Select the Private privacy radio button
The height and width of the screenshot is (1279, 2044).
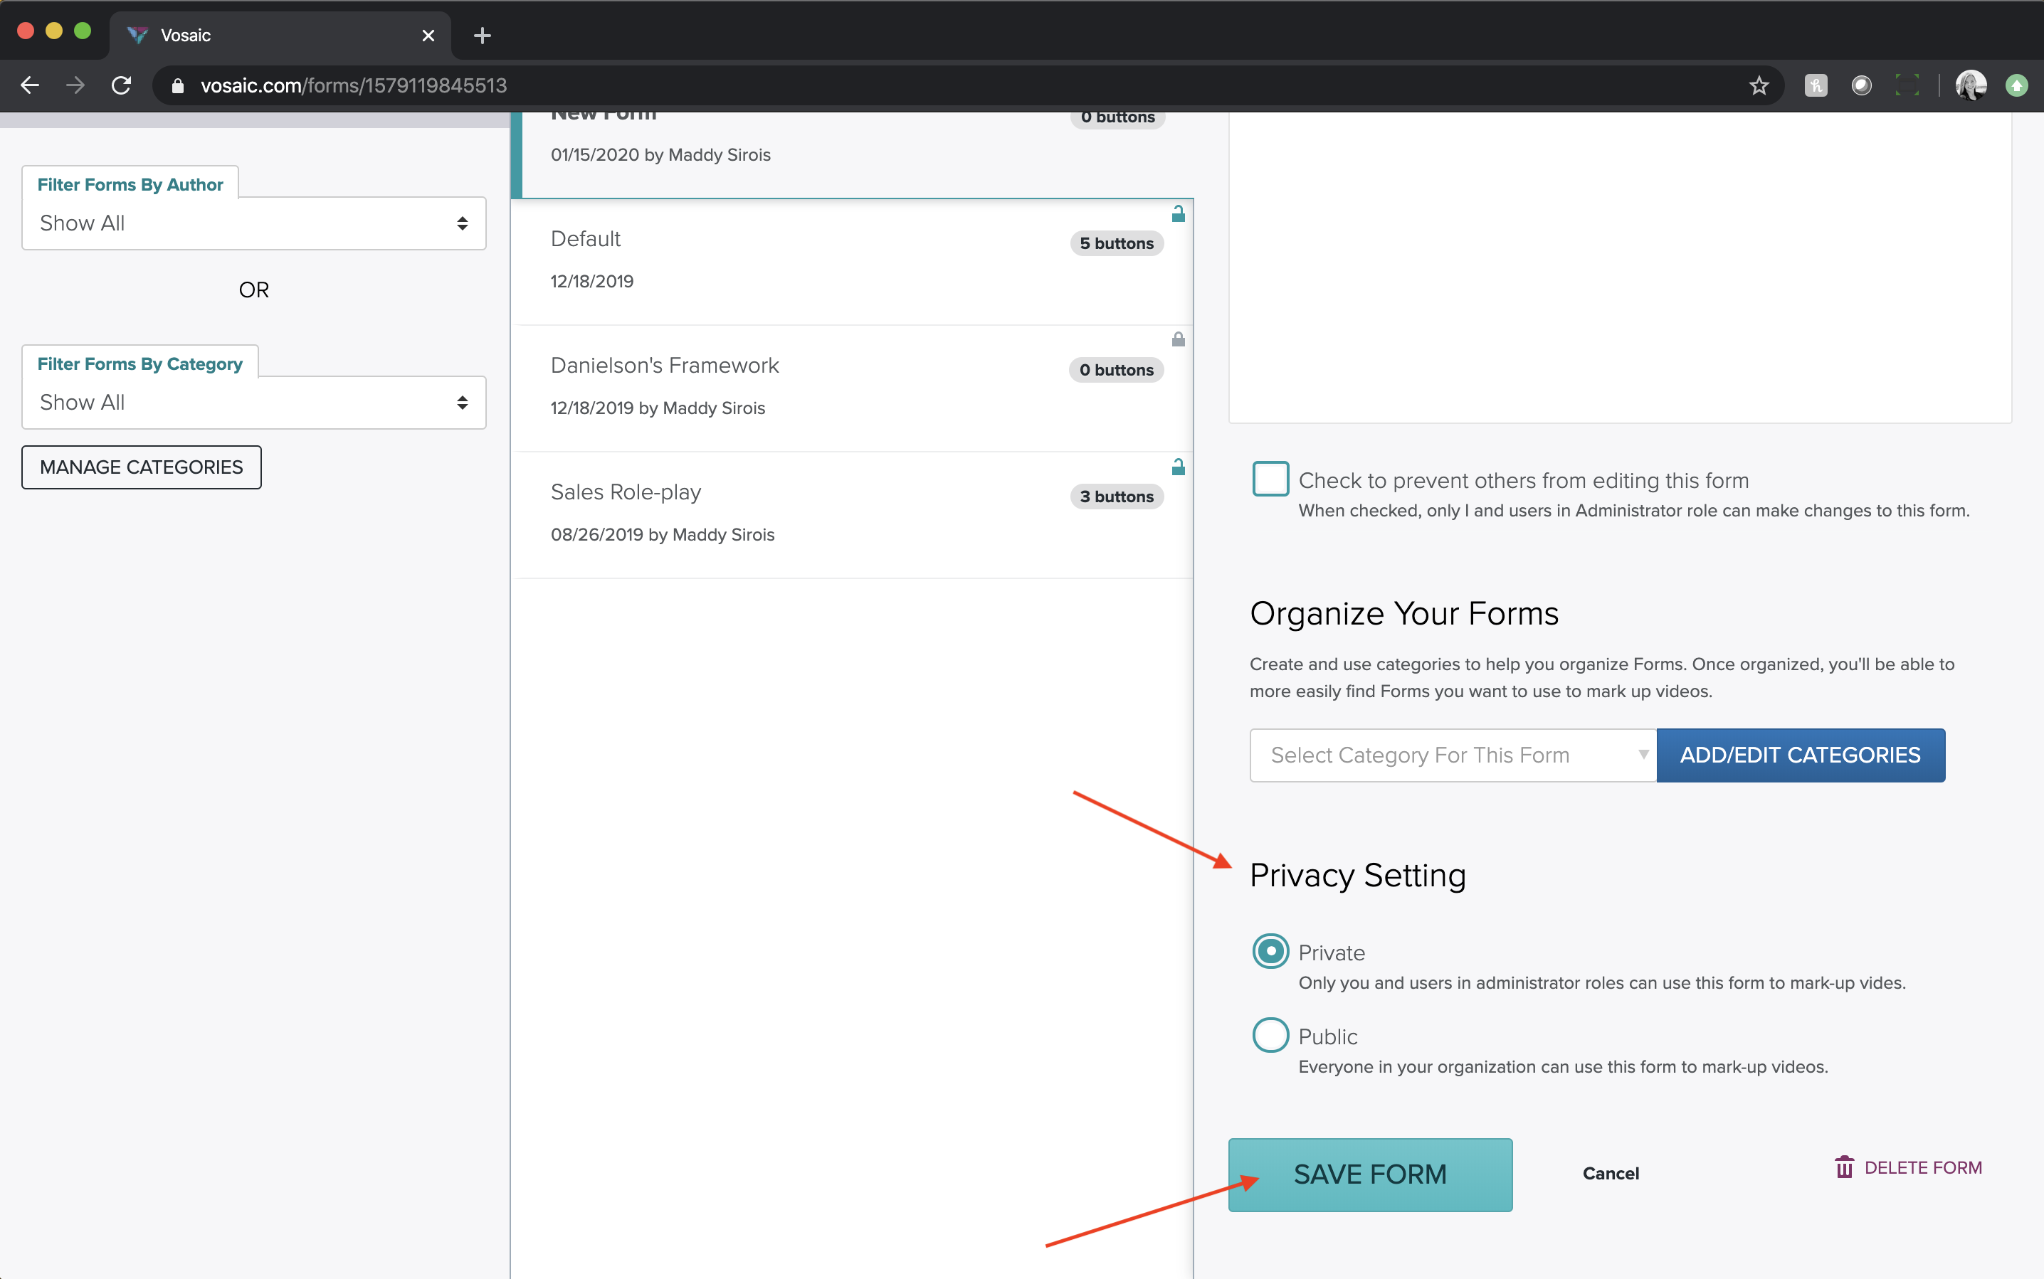click(x=1270, y=952)
